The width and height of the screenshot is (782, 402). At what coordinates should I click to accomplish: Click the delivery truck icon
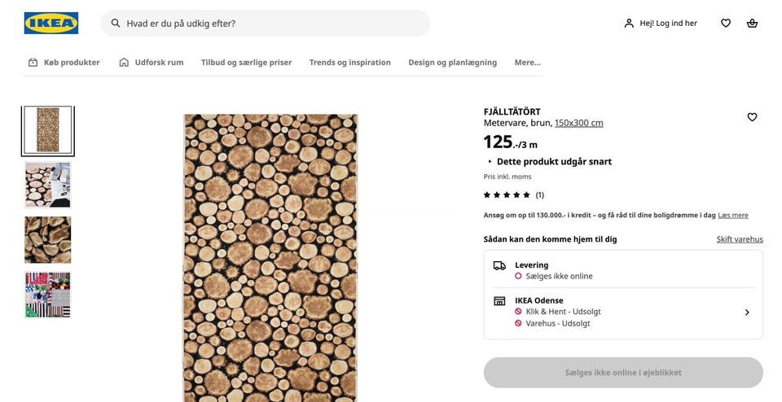[499, 265]
